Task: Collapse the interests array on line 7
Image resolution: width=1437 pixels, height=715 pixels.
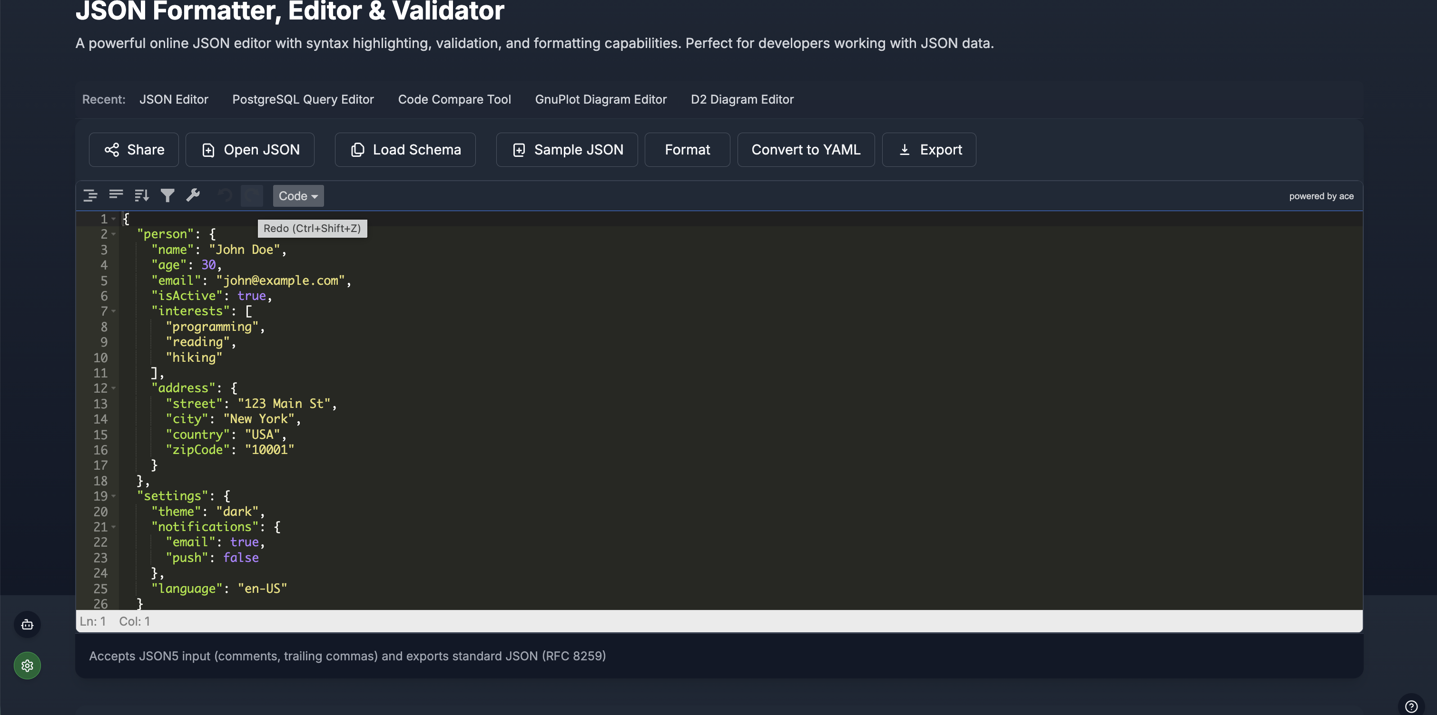Action: pyautogui.click(x=114, y=311)
